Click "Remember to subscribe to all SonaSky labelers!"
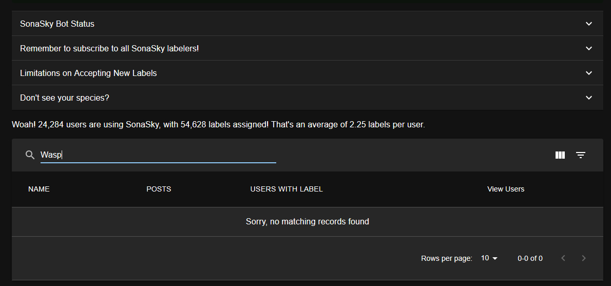Viewport: 611px width, 286px height. (109, 48)
